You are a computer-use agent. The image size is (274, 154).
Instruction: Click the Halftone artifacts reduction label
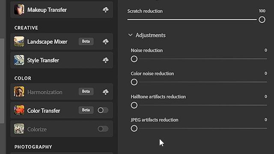[x=158, y=97]
